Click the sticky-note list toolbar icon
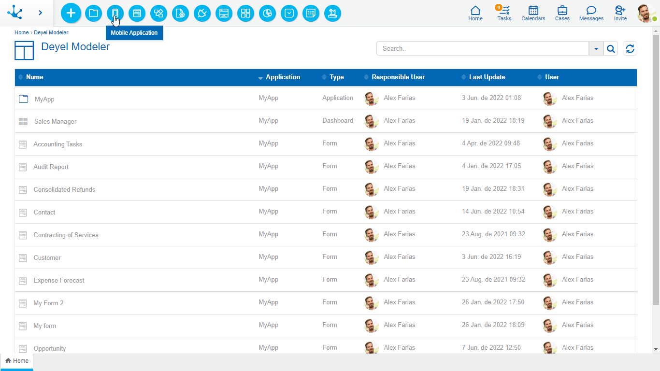Viewport: 660px width, 371px height. 311,14
